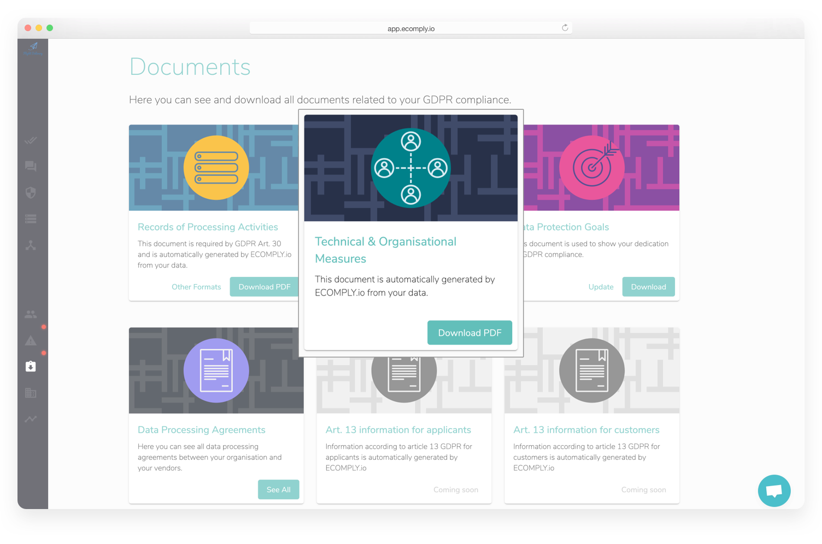The width and height of the screenshot is (822, 544).
Task: Click the purple Data Processing Agreements image
Action: tap(216, 370)
